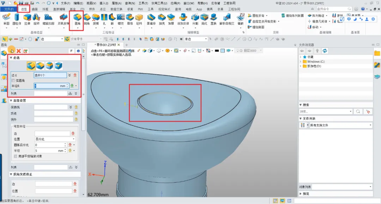This screenshot has height=204, width=381.
Task: Toggle 局部平坦缩放对象 checkbox
Action: point(15,156)
